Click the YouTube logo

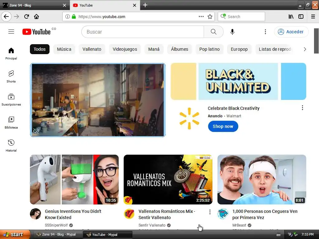pyautogui.click(x=37, y=32)
